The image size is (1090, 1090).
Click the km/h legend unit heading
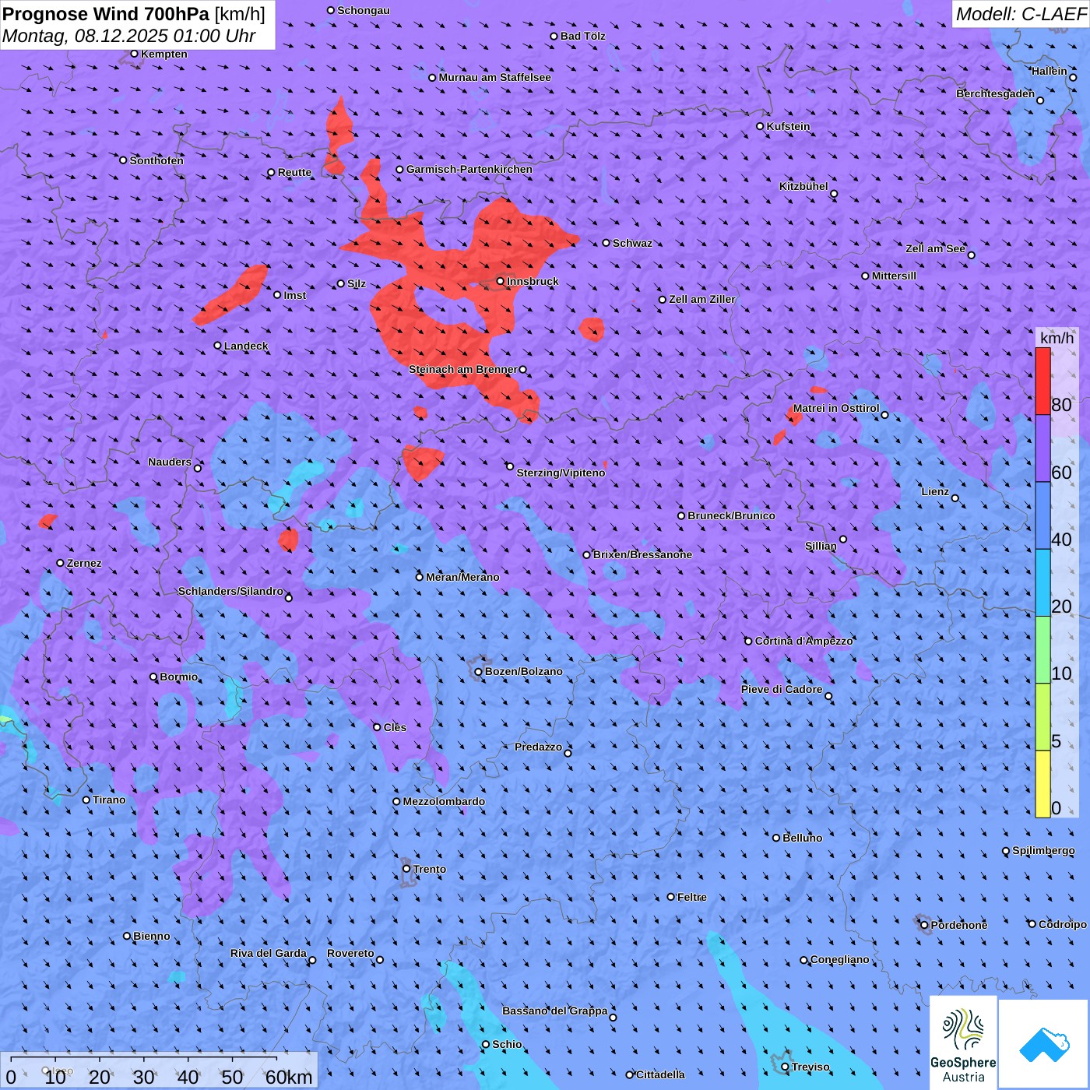(x=1057, y=337)
